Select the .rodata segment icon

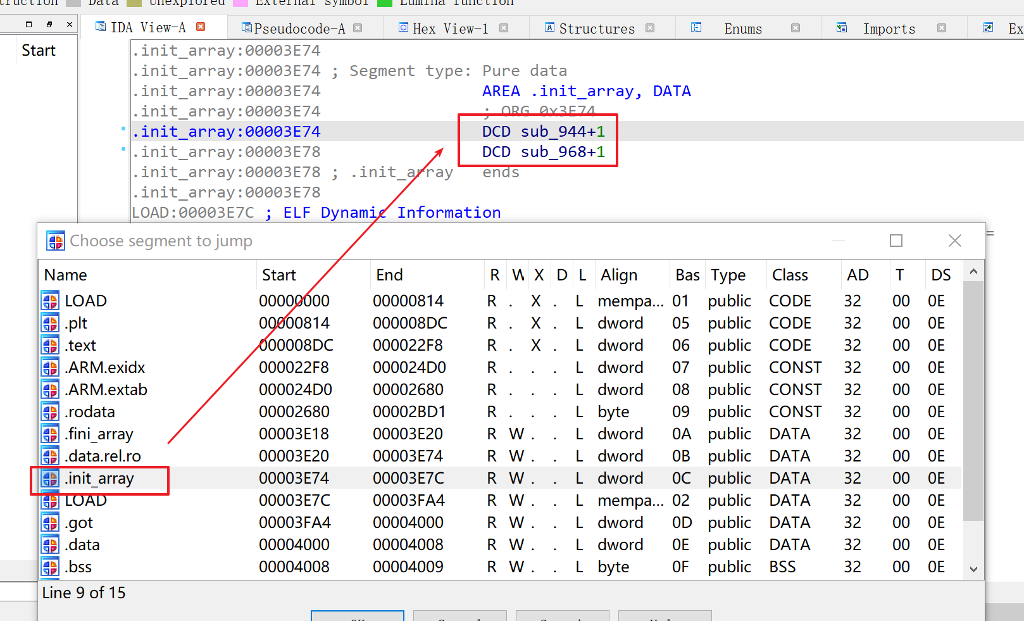tap(50, 411)
